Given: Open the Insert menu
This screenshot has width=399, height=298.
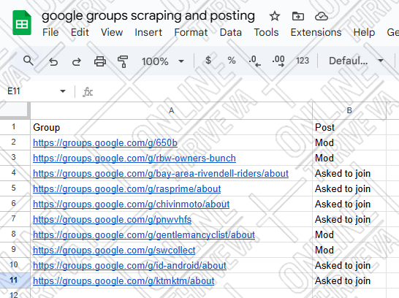Looking at the screenshot, I should (x=148, y=32).
